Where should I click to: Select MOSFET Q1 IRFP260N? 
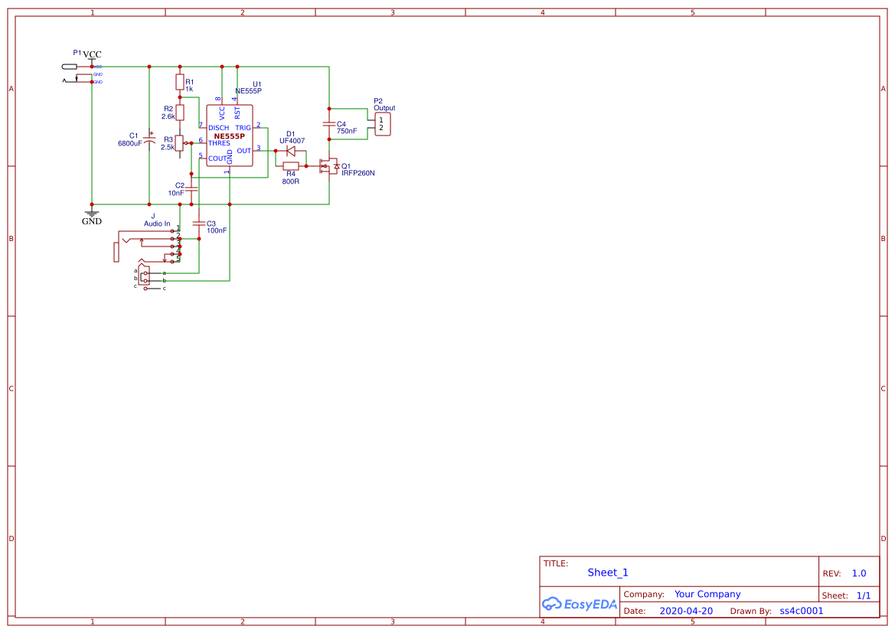pyautogui.click(x=328, y=166)
